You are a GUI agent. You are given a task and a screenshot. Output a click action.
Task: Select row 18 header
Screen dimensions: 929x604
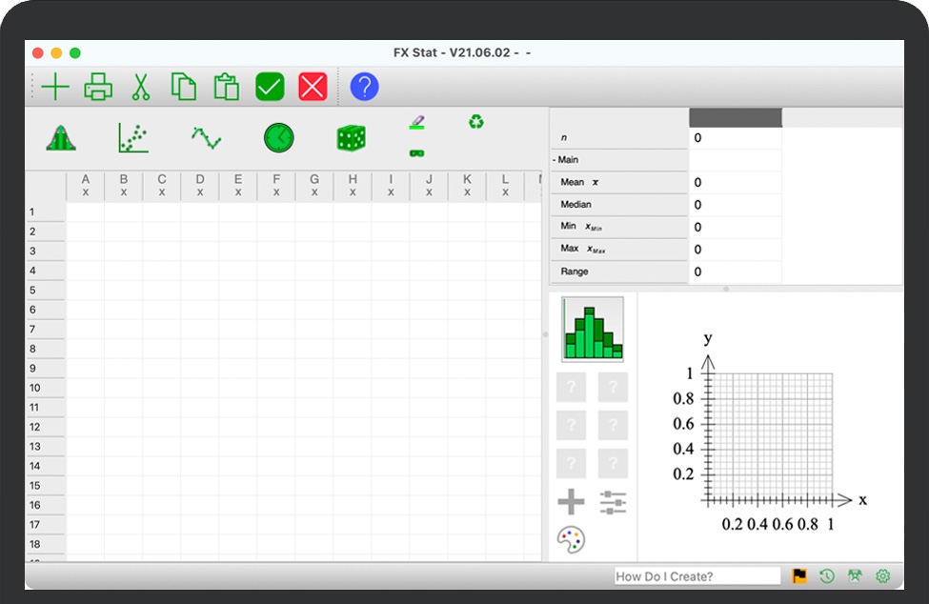(46, 544)
